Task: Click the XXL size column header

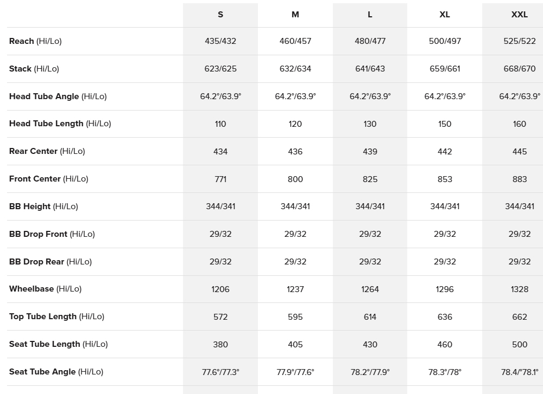Action: [520, 15]
